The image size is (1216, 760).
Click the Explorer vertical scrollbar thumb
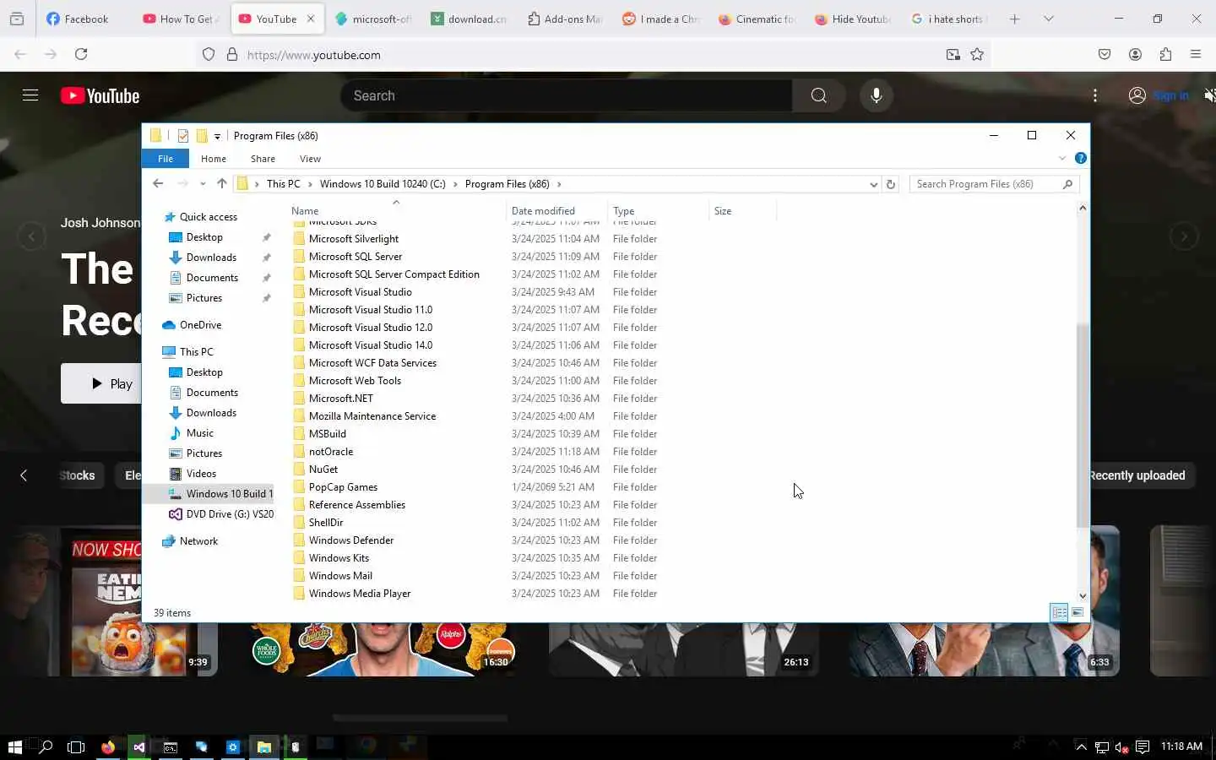click(x=1083, y=426)
